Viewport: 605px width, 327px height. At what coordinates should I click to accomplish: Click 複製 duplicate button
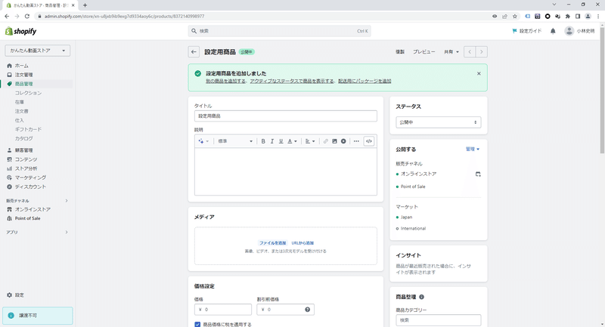[400, 52]
